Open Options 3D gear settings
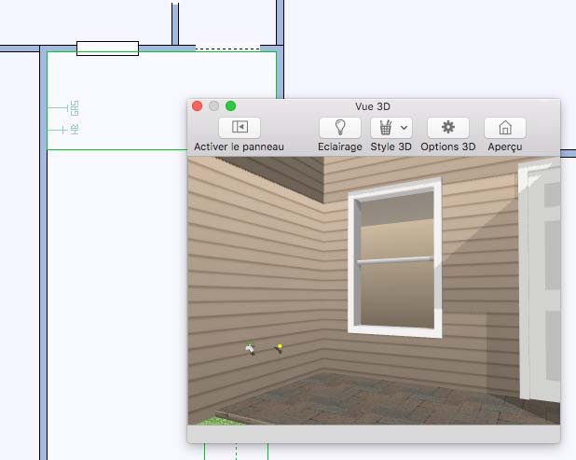 (x=447, y=128)
